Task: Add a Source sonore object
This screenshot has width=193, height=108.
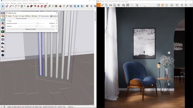Action: coord(44,16)
